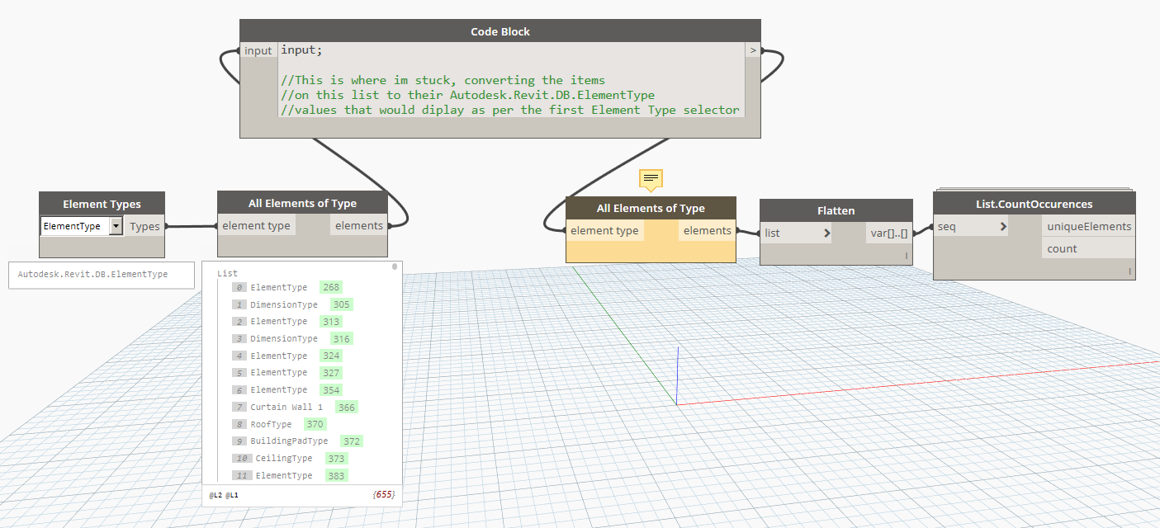
Task: Click the RoofType list item
Action: tap(271, 424)
